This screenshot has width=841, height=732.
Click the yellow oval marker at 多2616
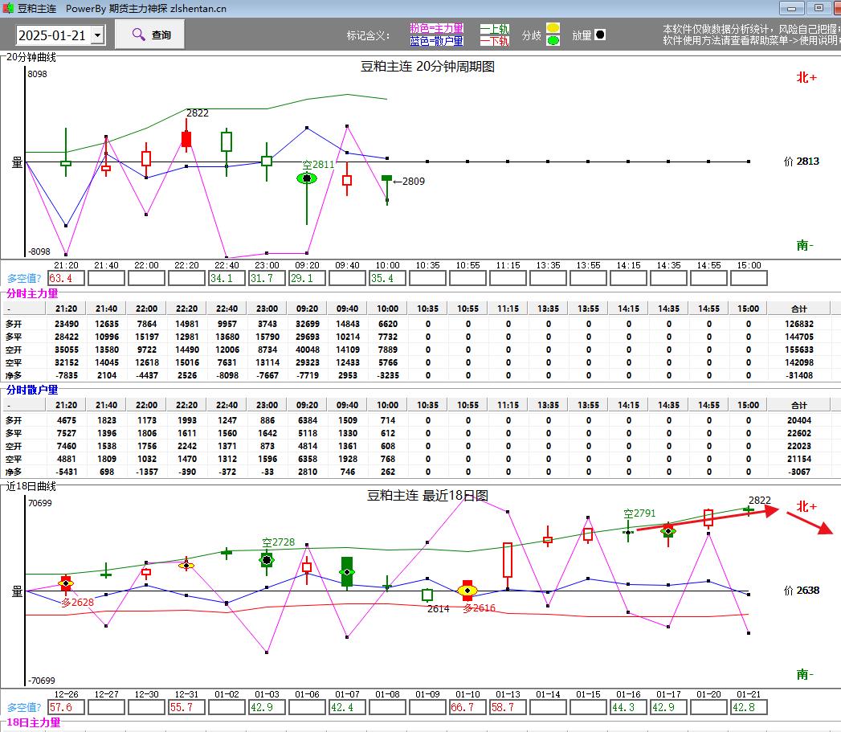point(467,591)
